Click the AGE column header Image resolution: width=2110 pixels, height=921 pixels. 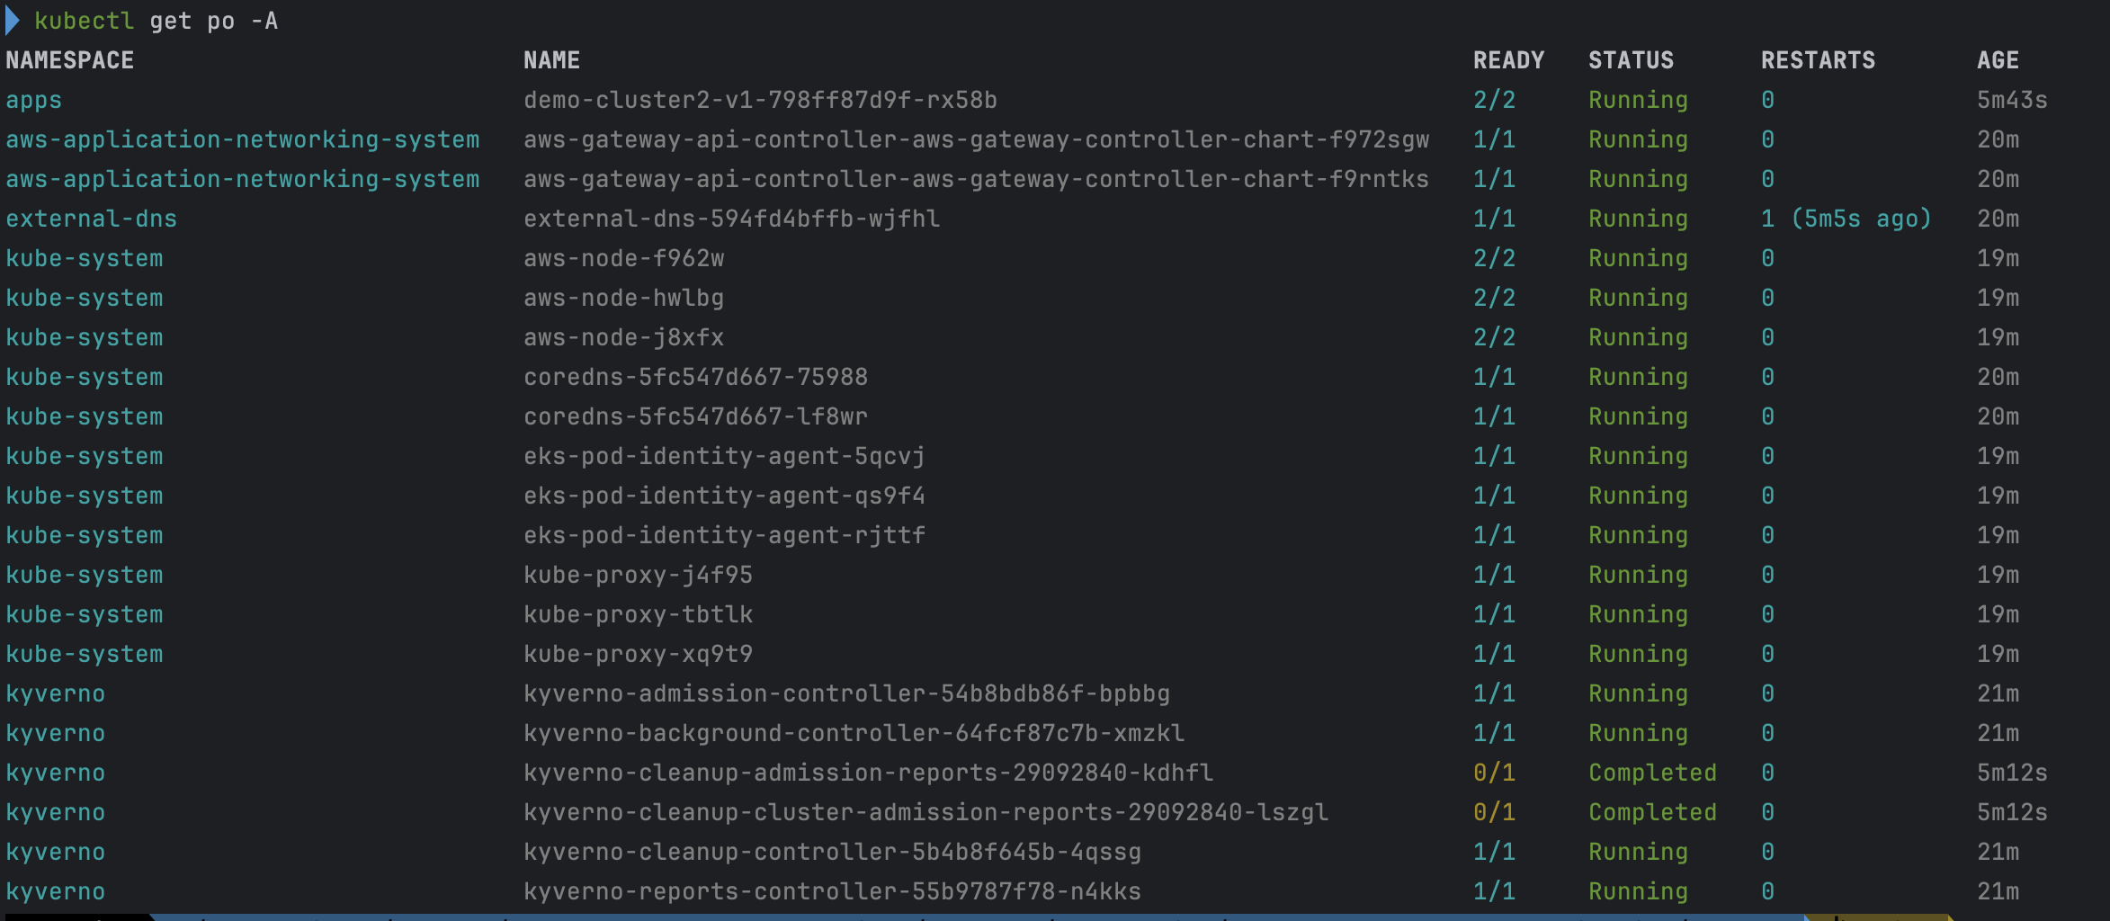coord(1998,60)
